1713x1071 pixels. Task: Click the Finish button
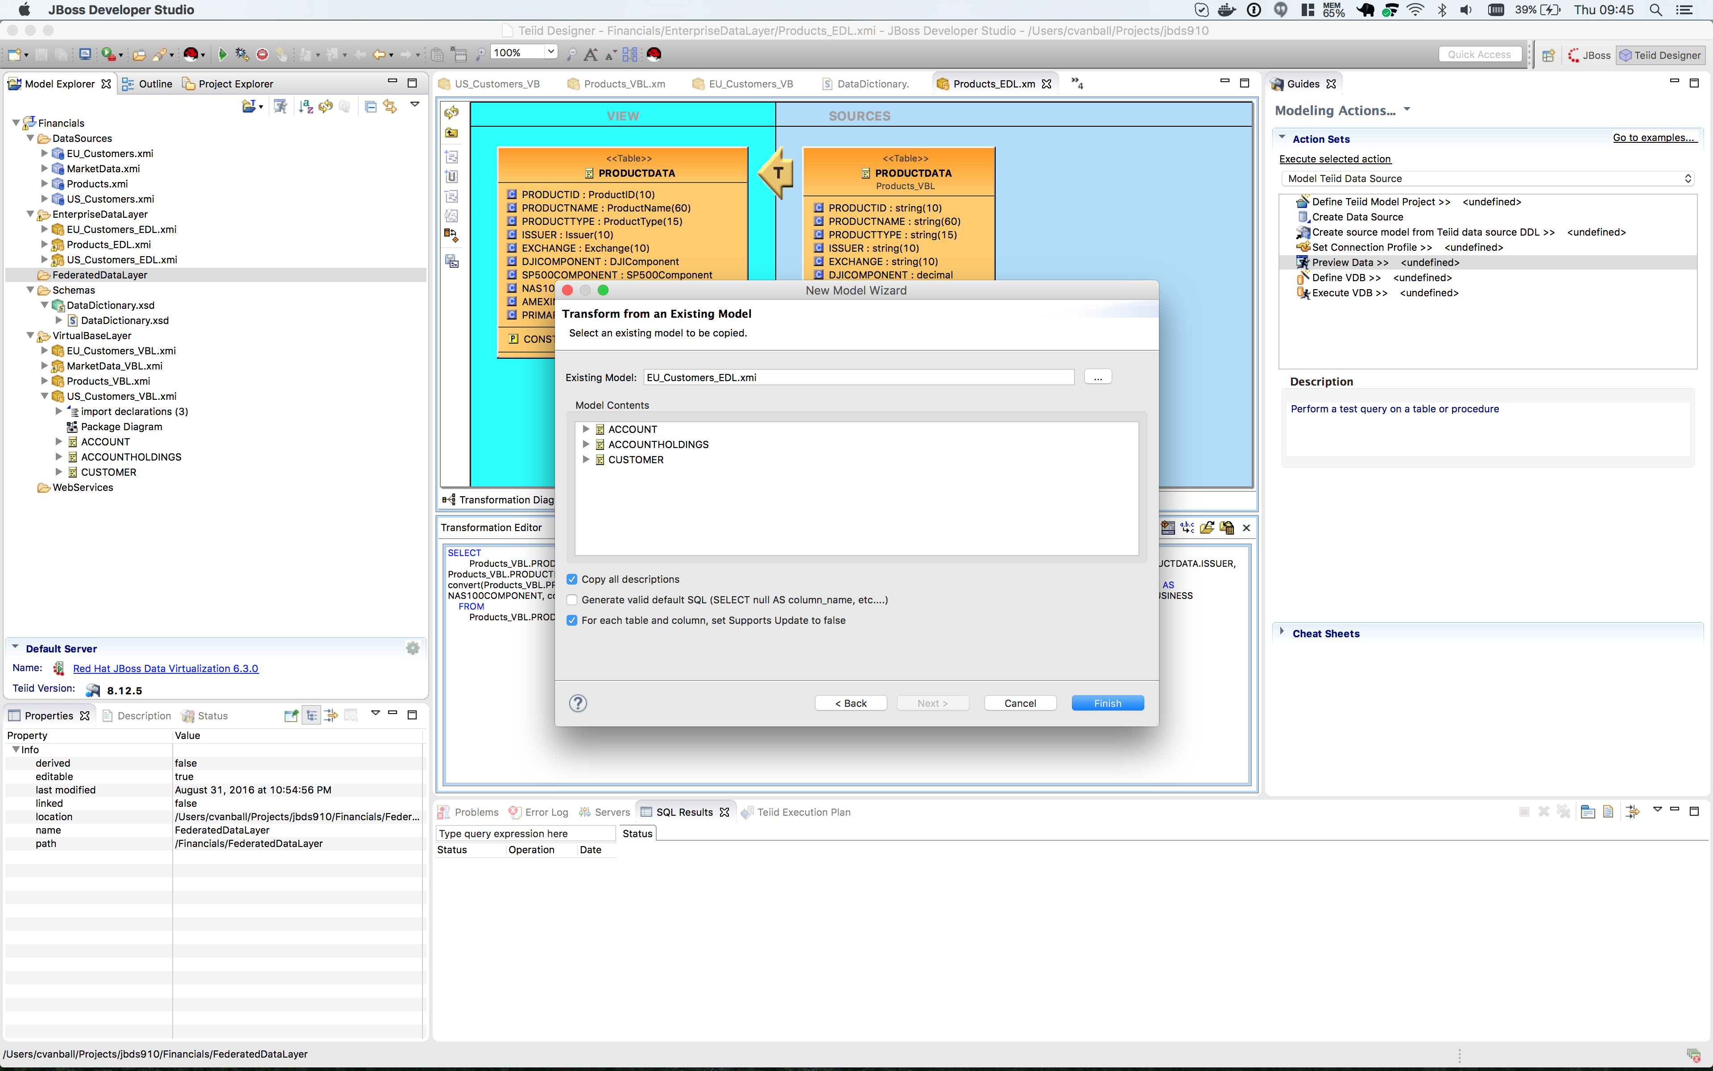[x=1107, y=703]
